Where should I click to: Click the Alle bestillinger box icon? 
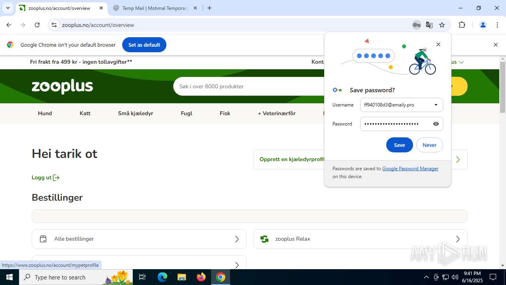(43, 239)
